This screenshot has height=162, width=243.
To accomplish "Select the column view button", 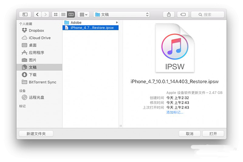I will (x=71, y=15).
